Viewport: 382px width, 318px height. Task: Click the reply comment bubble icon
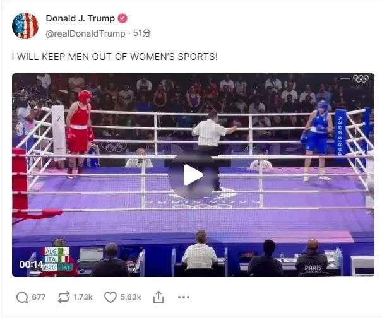tap(22, 297)
